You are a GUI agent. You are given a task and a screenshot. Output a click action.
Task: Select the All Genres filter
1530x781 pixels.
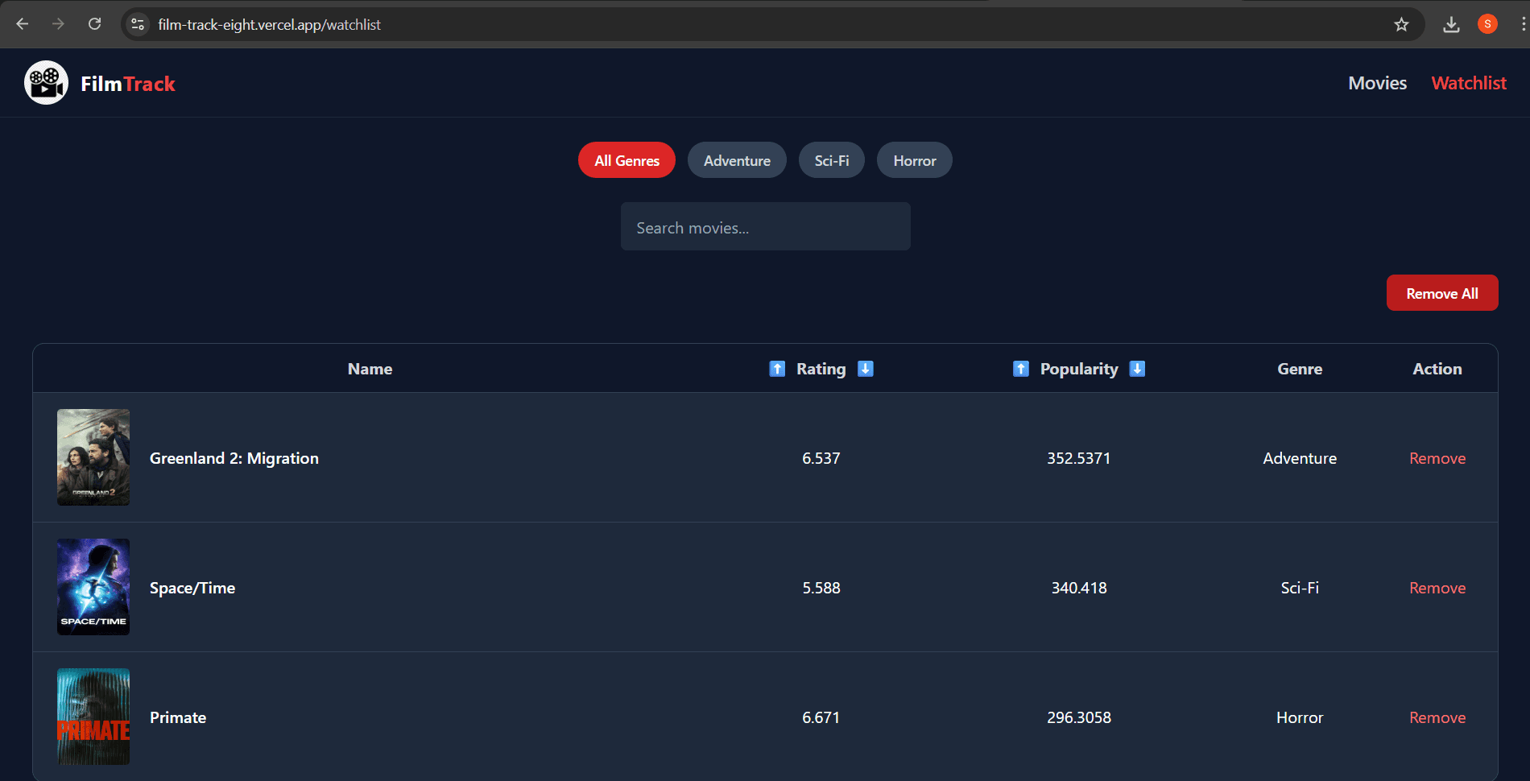626,159
